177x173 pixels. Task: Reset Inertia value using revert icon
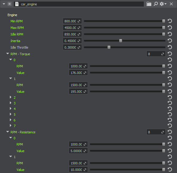[x=170, y=41]
